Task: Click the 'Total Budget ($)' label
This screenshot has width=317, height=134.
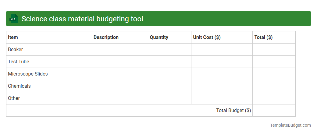Action: click(x=233, y=110)
